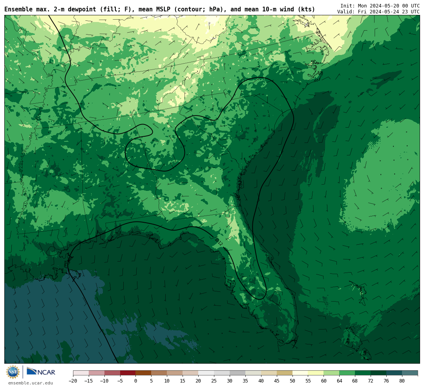Click the 40 colorbar tick label
424x388 pixels.
tap(261, 381)
